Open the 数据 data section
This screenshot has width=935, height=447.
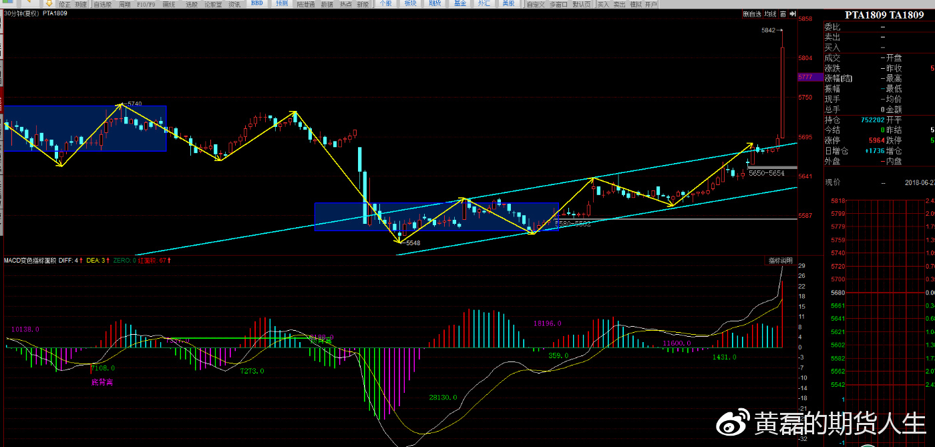(327, 4)
